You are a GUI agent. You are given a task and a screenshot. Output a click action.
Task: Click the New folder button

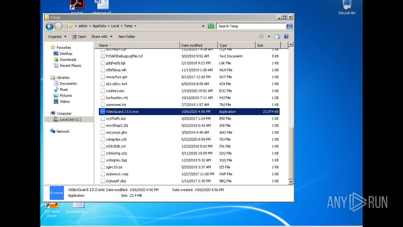[x=127, y=37]
